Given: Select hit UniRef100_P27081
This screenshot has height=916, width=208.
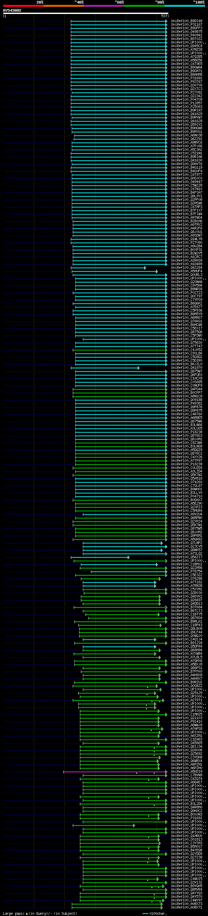Looking at the screenshot, I should [186, 93].
